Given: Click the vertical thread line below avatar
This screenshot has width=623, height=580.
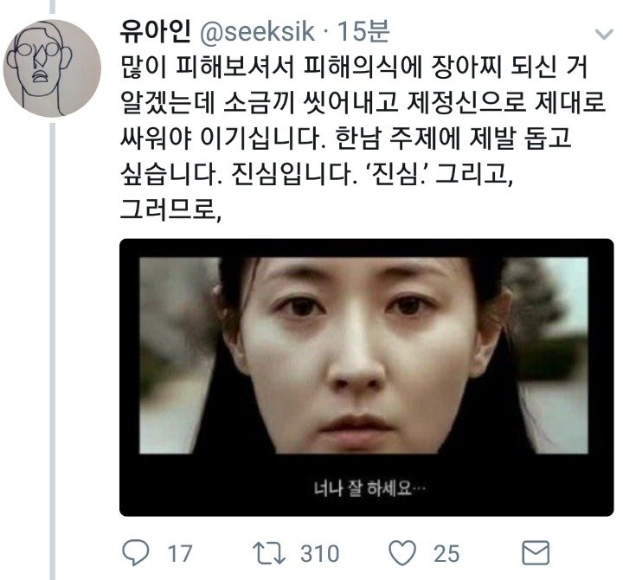Looking at the screenshot, I should click(x=53, y=351).
